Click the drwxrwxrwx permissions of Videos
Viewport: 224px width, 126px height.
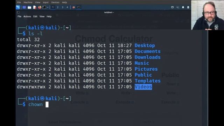(31, 87)
